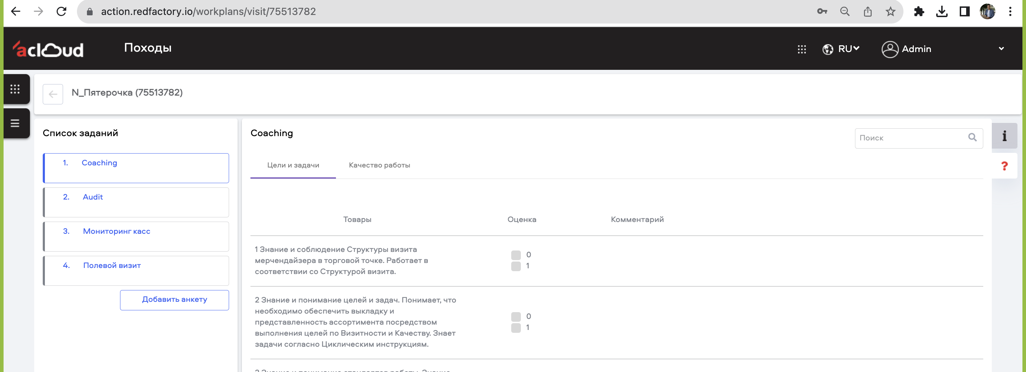Bookmark this page with the star
1026x372 pixels.
point(891,11)
